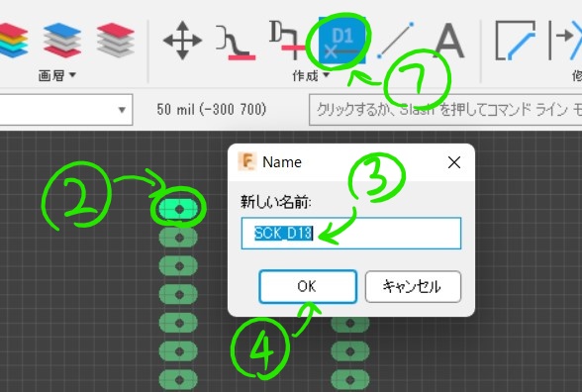
Task: Open the red-top layer stack icon
Action: [x=116, y=40]
